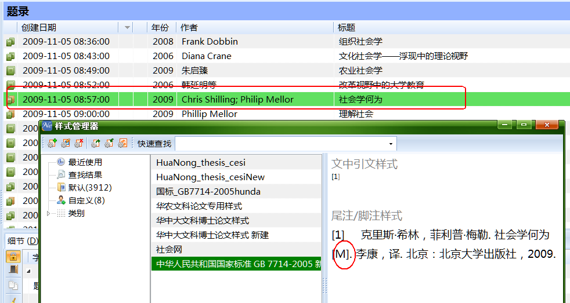Image resolution: width=570 pixels, height=303 pixels.
Task: Close the 样式管理器 window
Action: 547,125
